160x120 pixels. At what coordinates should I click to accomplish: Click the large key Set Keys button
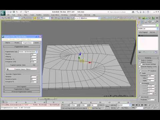pos(107,106)
